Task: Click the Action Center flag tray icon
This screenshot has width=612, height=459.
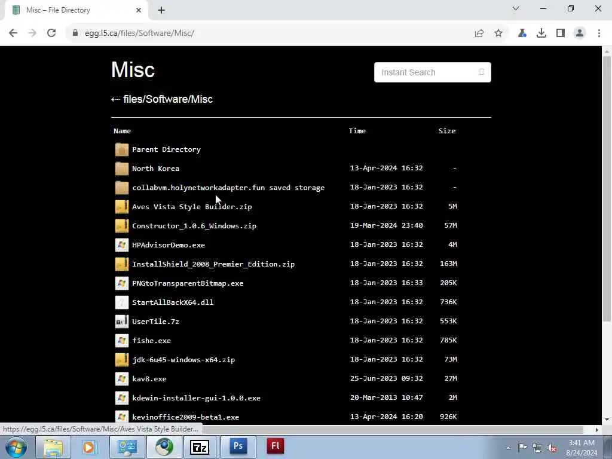Action: [x=522, y=448]
